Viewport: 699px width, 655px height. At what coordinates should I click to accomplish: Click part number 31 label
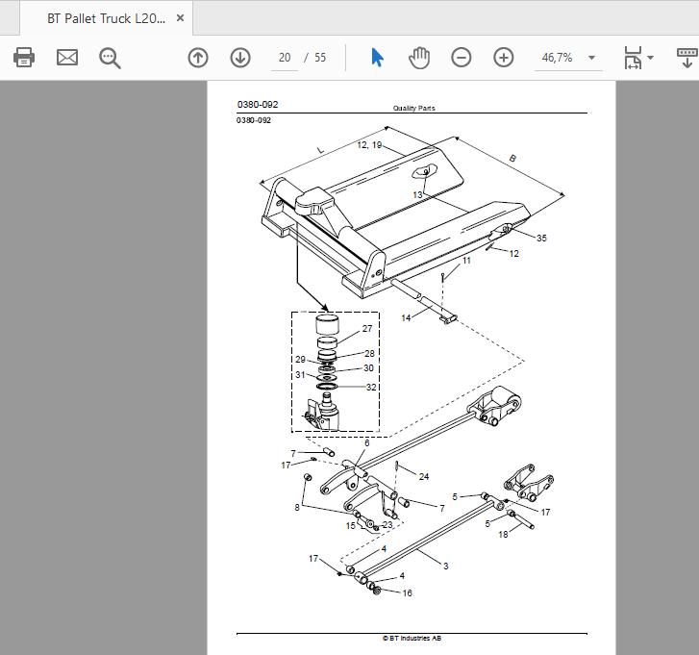pos(300,375)
